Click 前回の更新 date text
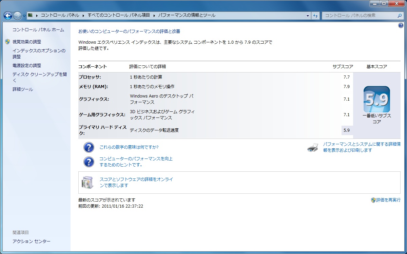The height and width of the screenshot is (254, 407). pyautogui.click(x=111, y=206)
